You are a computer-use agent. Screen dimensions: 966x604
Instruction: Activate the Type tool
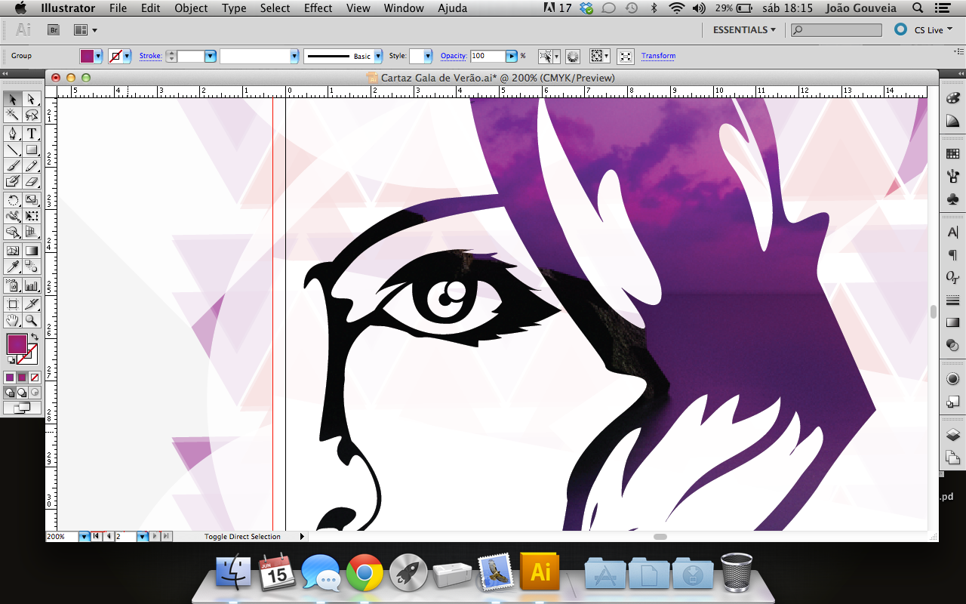pyautogui.click(x=32, y=134)
